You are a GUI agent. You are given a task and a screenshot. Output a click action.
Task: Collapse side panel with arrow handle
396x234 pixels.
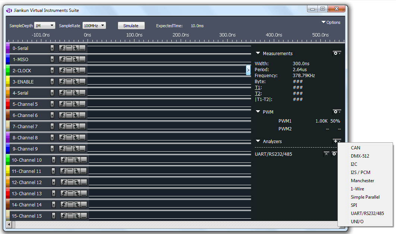click(248, 70)
